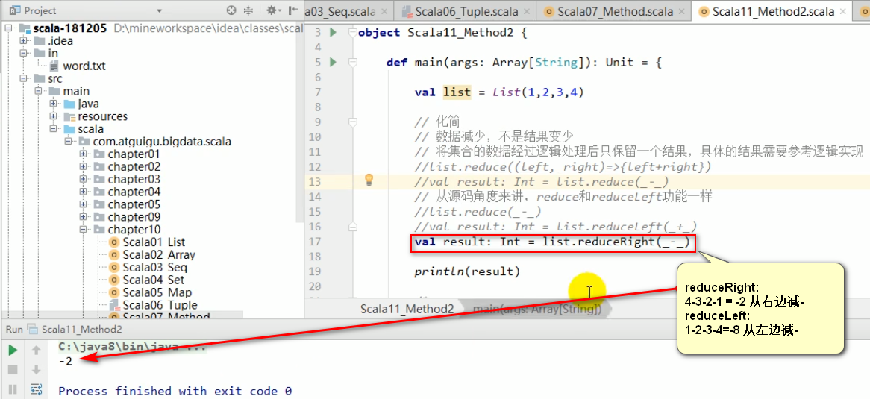
Task: Click the commented list.reduceLeft(_+_) line
Action: coord(555,227)
